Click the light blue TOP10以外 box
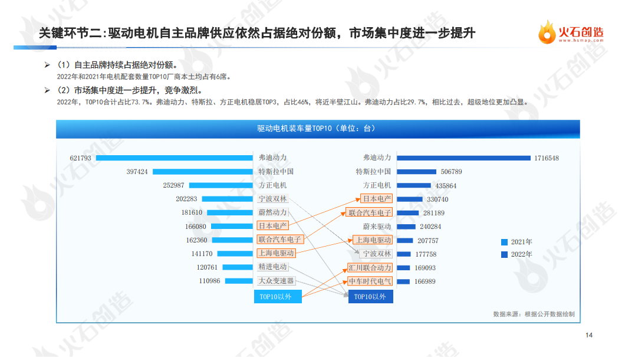The height and width of the screenshot is (357, 635). [x=278, y=297]
